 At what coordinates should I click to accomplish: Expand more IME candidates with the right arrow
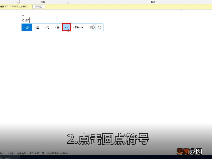[x=94, y=27]
